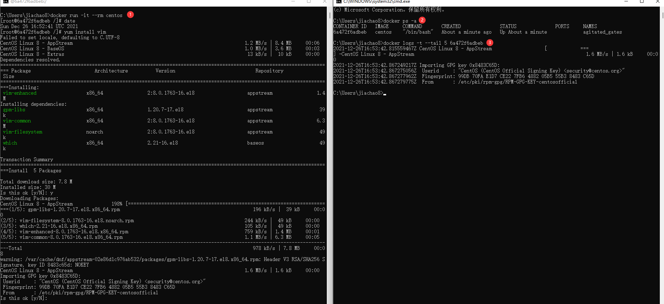664x304 pixels.
Task: Click 'Importing GPG key 0x8483C65D:' in left window
Action: click(x=41, y=276)
